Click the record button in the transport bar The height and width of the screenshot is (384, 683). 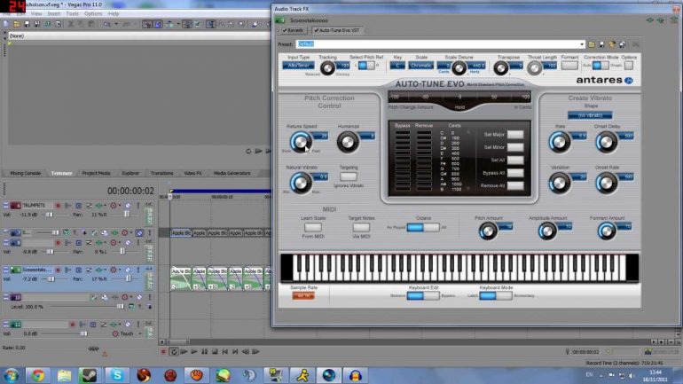pos(164,351)
